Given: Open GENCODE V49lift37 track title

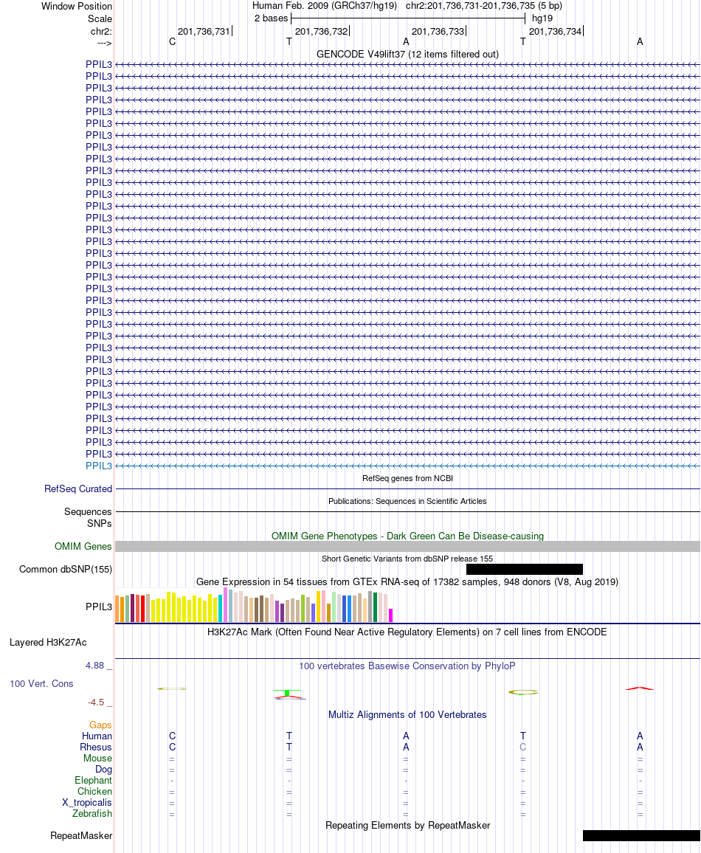Looking at the screenshot, I should pos(407,55).
